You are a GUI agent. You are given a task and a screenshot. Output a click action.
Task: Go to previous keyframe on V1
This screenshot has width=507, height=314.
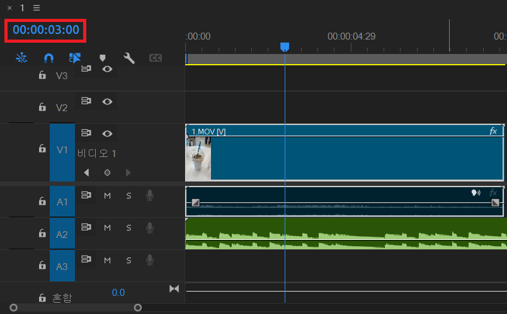point(86,173)
